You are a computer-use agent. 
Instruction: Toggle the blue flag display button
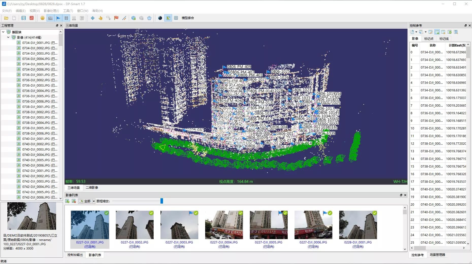pyautogui.click(x=58, y=18)
